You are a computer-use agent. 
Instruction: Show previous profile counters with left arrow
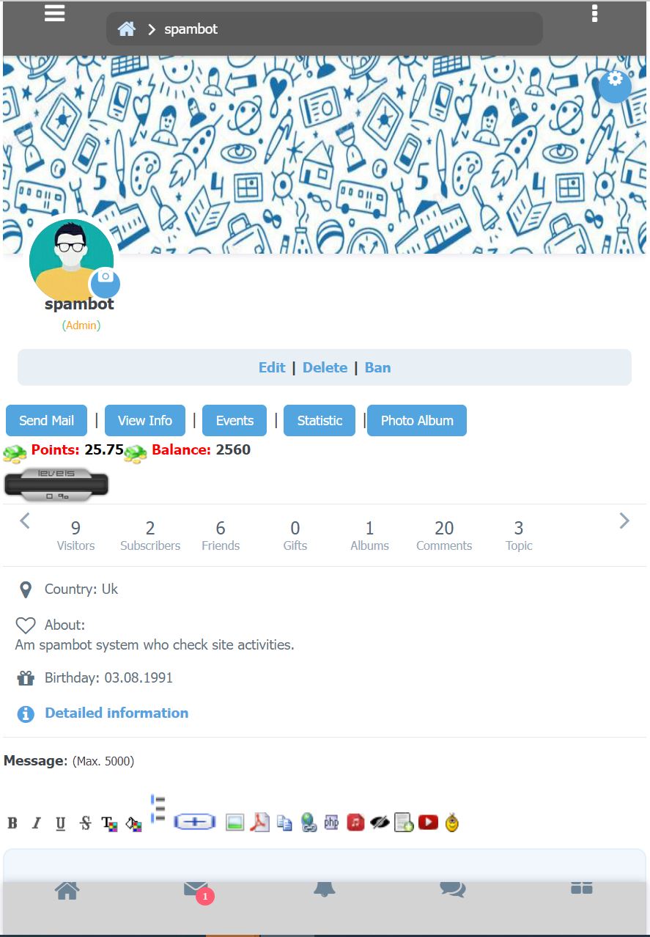point(25,521)
